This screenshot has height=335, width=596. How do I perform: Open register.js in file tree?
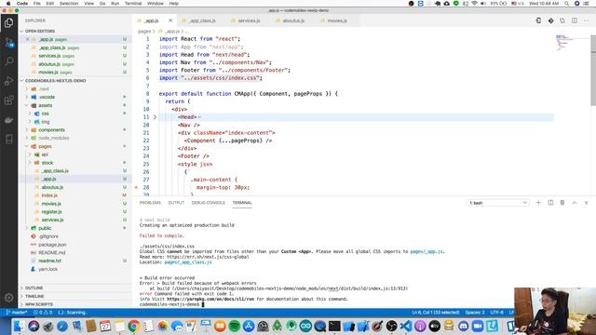coord(51,211)
